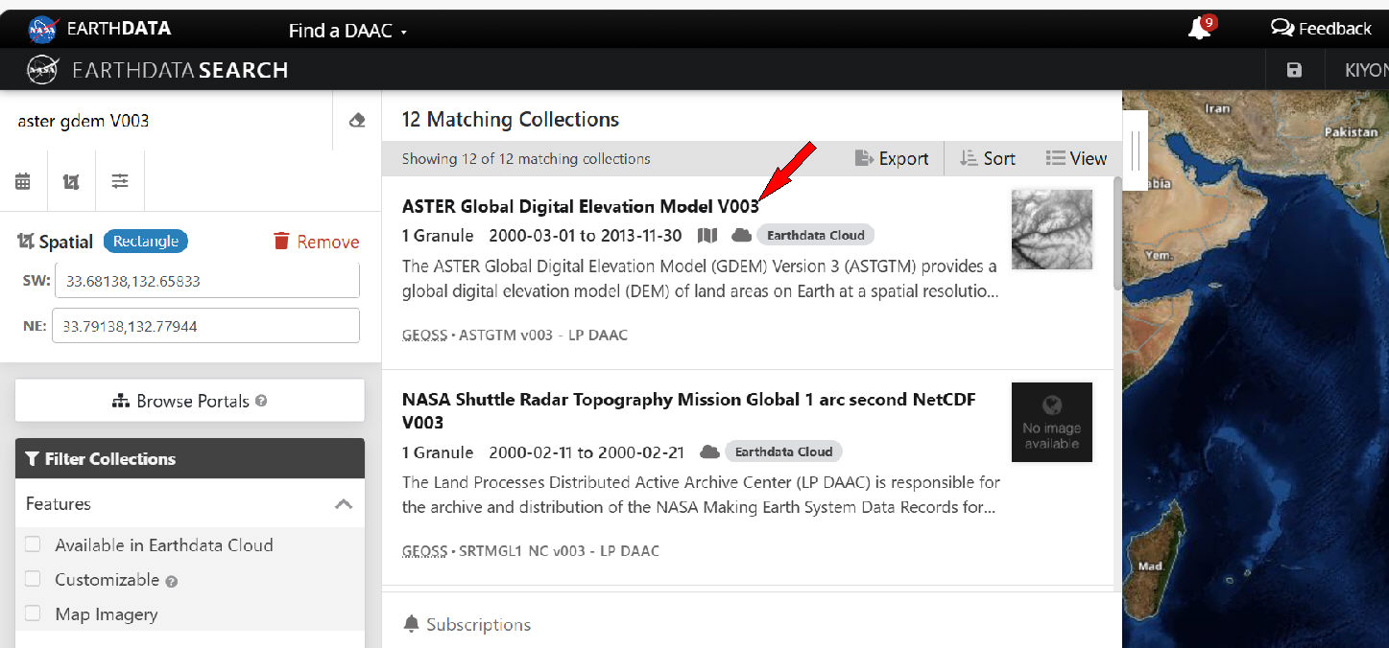Open the temporal calendar filter icon

pyautogui.click(x=23, y=181)
